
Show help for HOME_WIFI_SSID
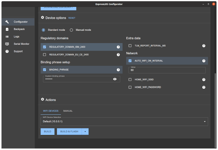[204, 80]
